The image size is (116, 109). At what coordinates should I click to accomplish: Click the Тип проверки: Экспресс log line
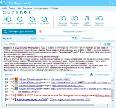pos(28,92)
